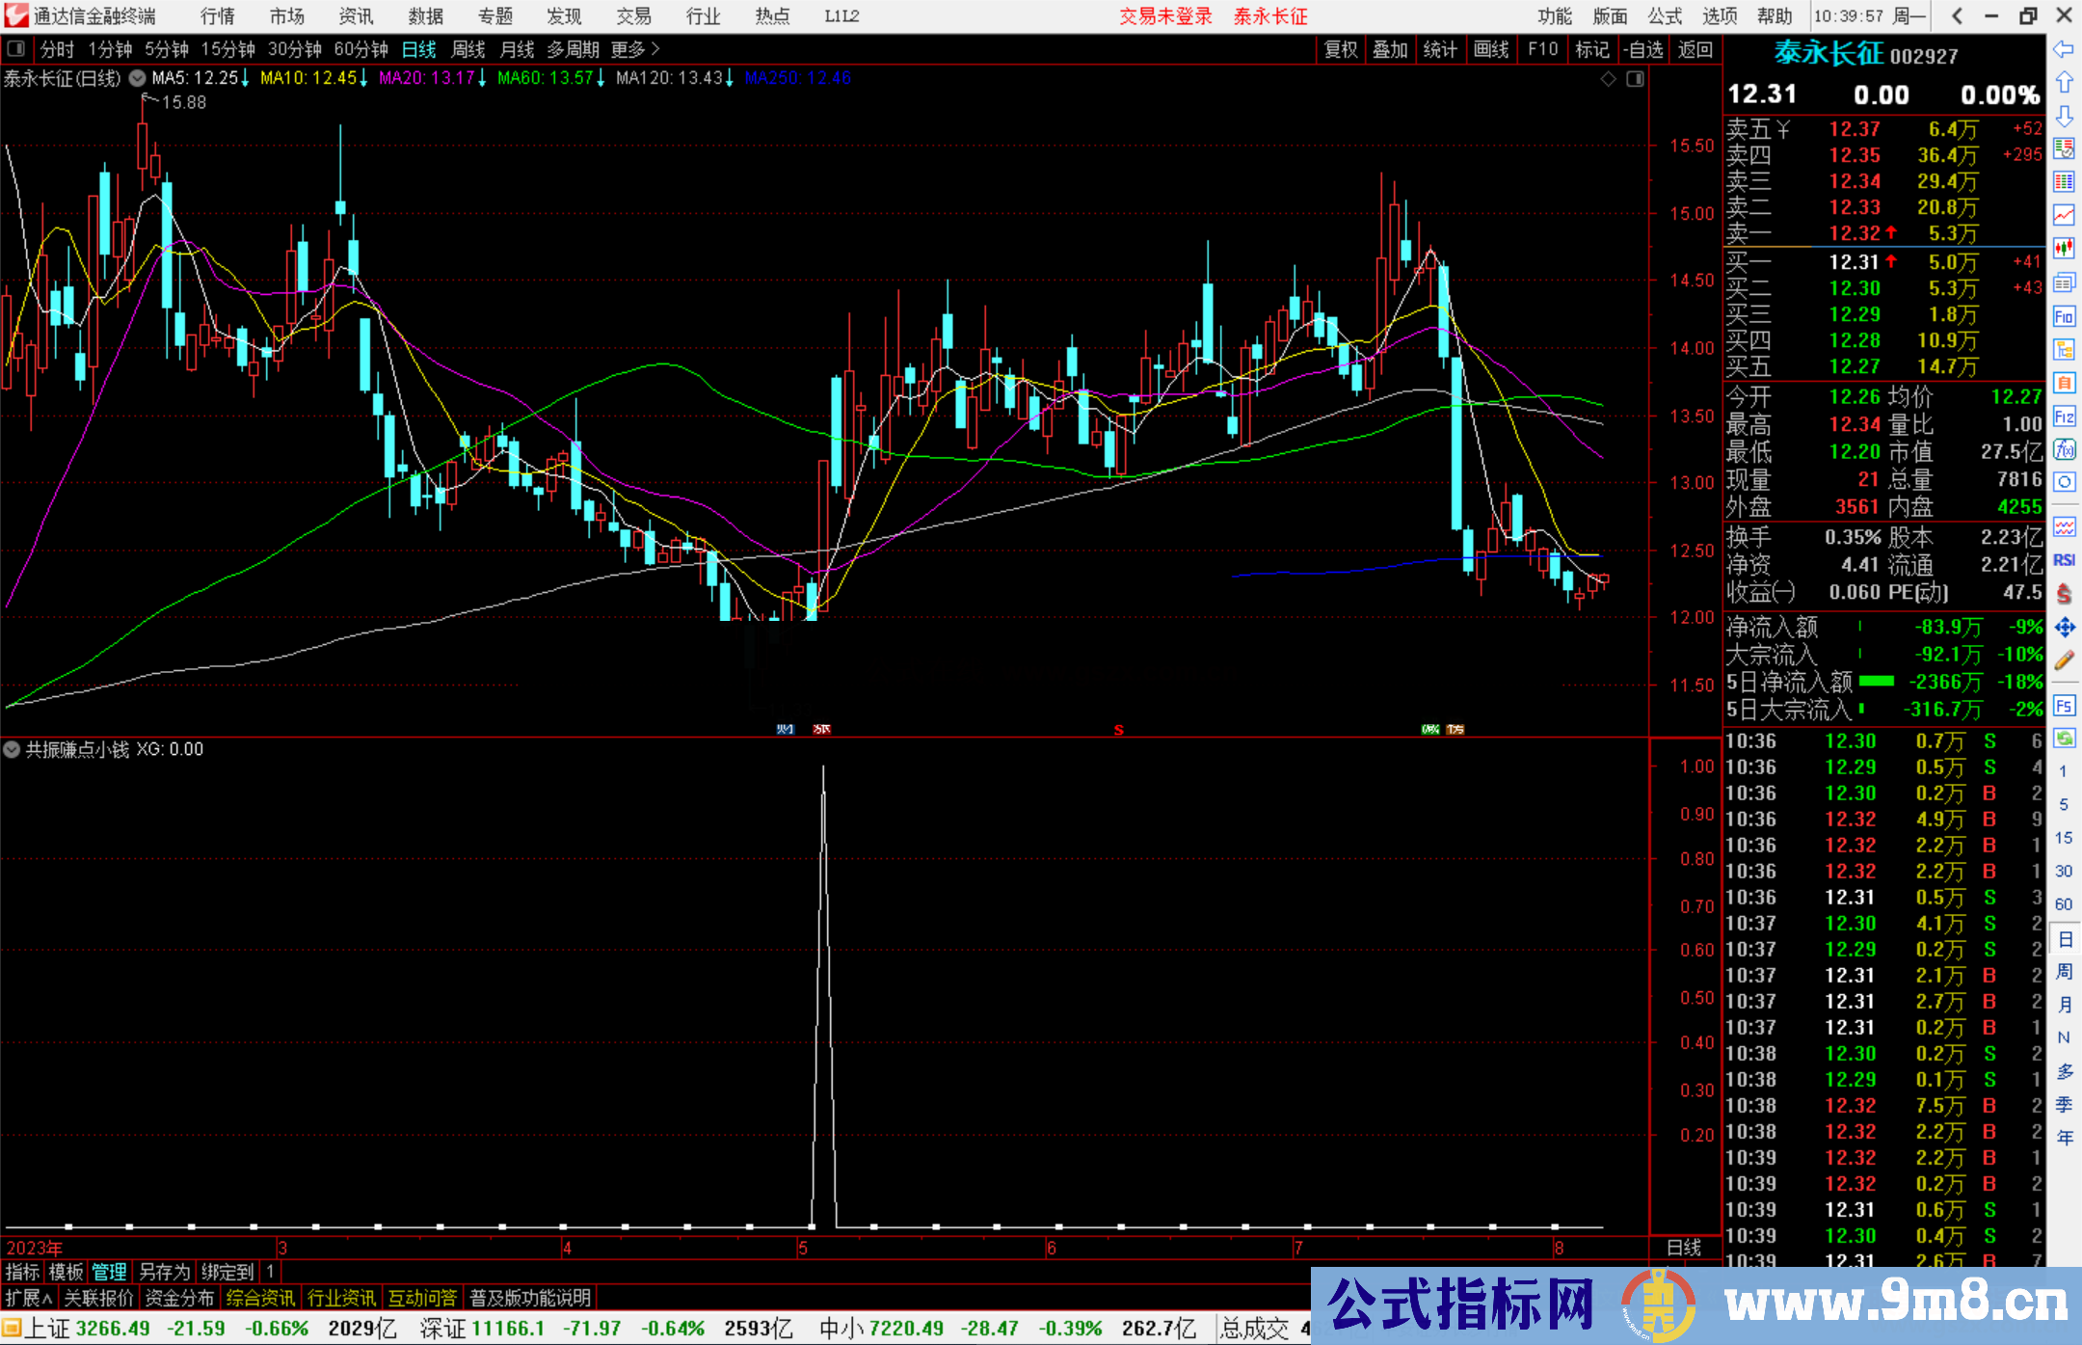Click the candlestick chart sidebar icon
Image resolution: width=2082 pixels, height=1345 pixels.
(x=2064, y=249)
